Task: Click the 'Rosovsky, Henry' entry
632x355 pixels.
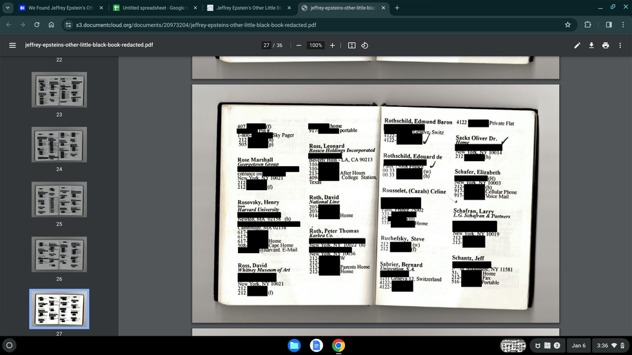Action: pyautogui.click(x=258, y=202)
